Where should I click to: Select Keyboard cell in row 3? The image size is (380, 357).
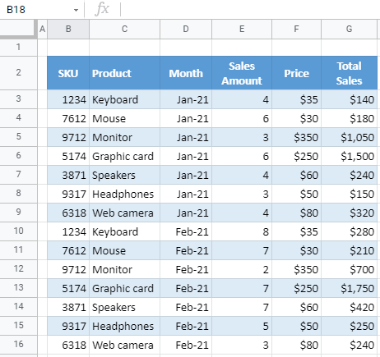(x=124, y=99)
